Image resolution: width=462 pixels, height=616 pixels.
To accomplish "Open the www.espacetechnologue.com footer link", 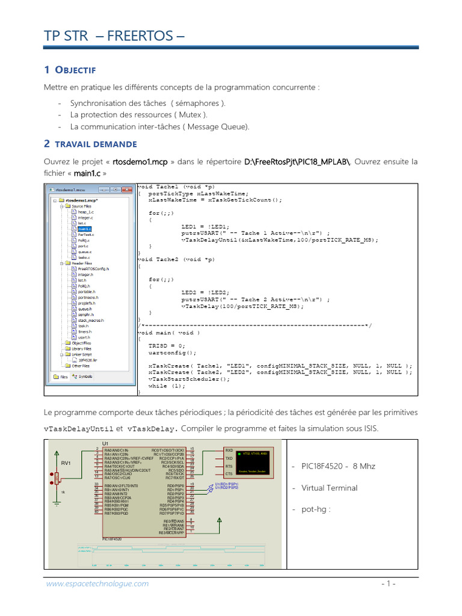I will 97,584.
